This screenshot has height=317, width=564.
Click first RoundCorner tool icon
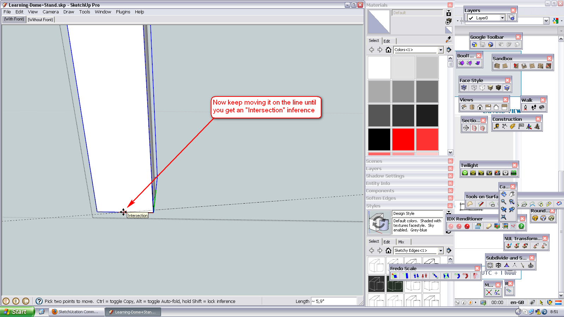(x=535, y=218)
